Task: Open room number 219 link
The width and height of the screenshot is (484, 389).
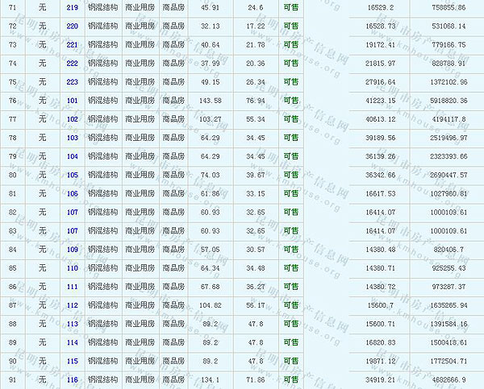Action: pyautogui.click(x=73, y=7)
